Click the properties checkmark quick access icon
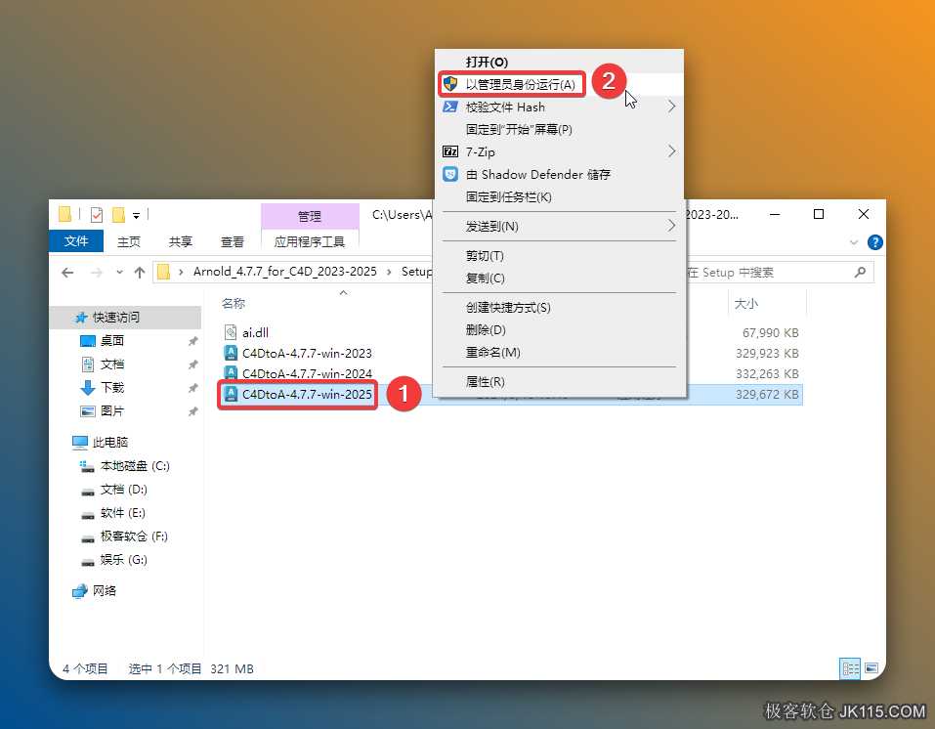935x729 pixels. pos(97,214)
